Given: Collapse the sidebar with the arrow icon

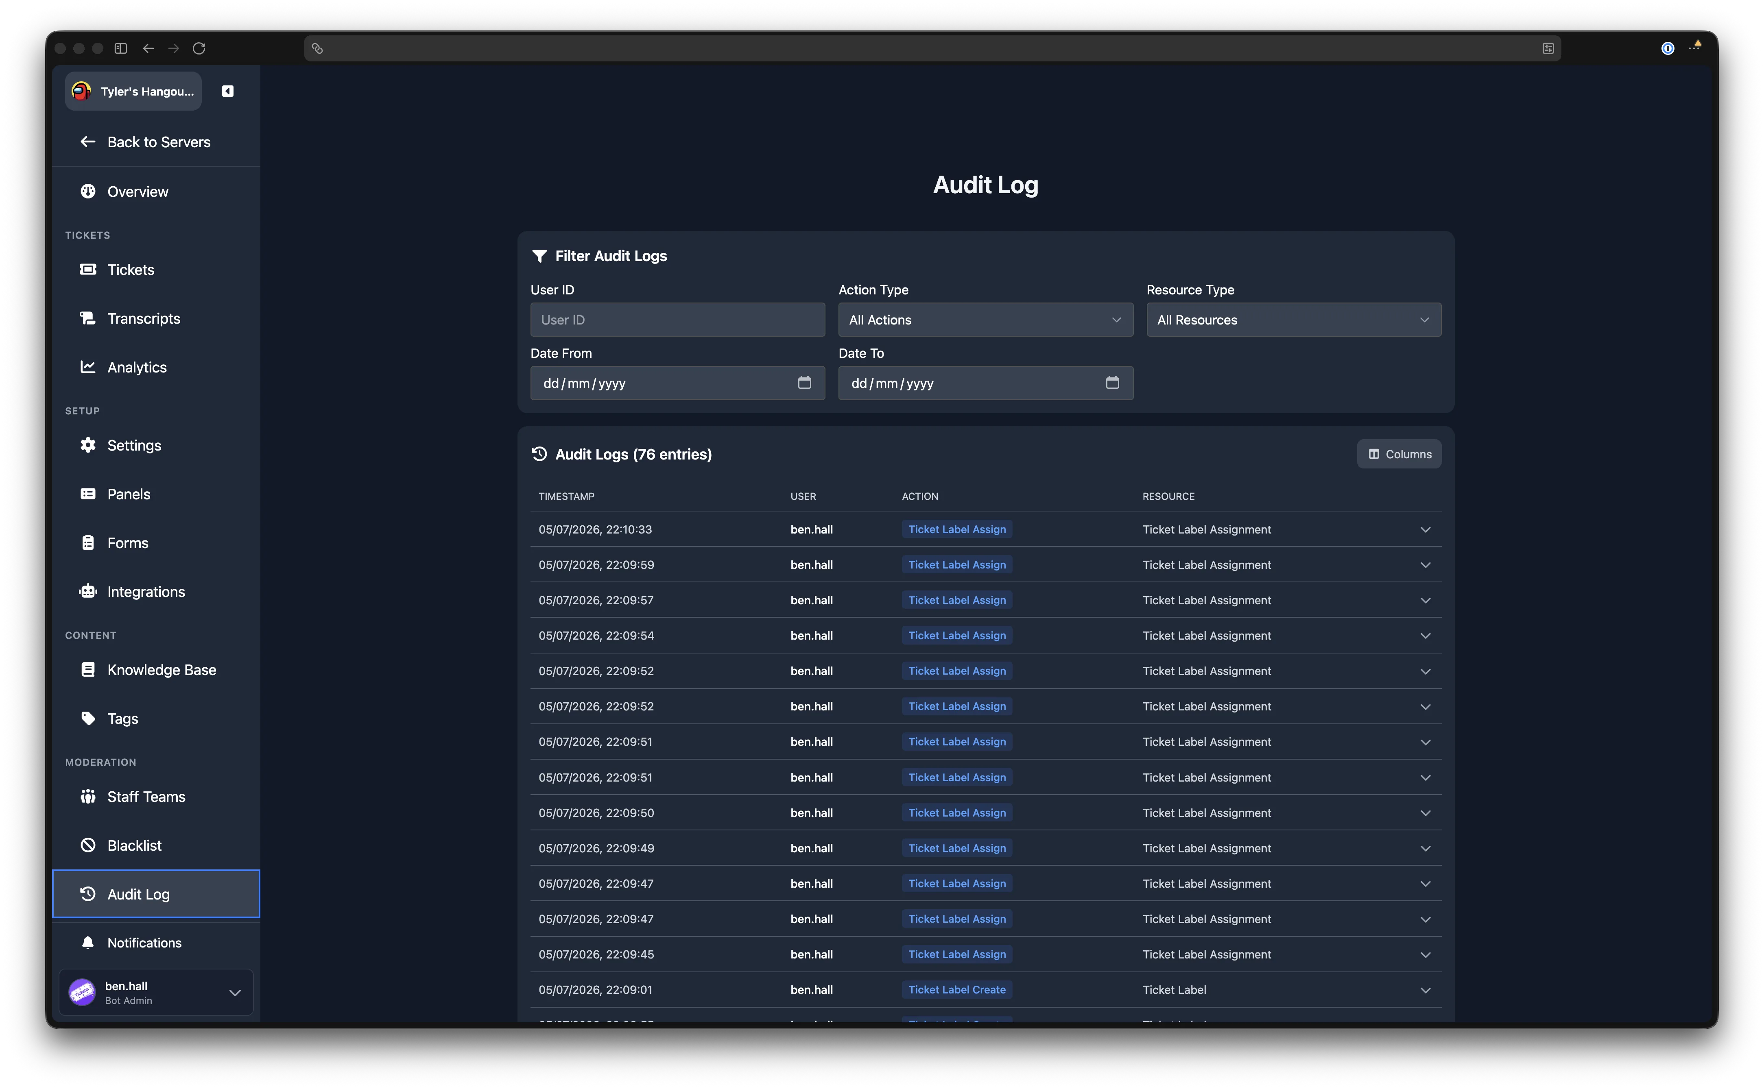Looking at the screenshot, I should coord(228,91).
